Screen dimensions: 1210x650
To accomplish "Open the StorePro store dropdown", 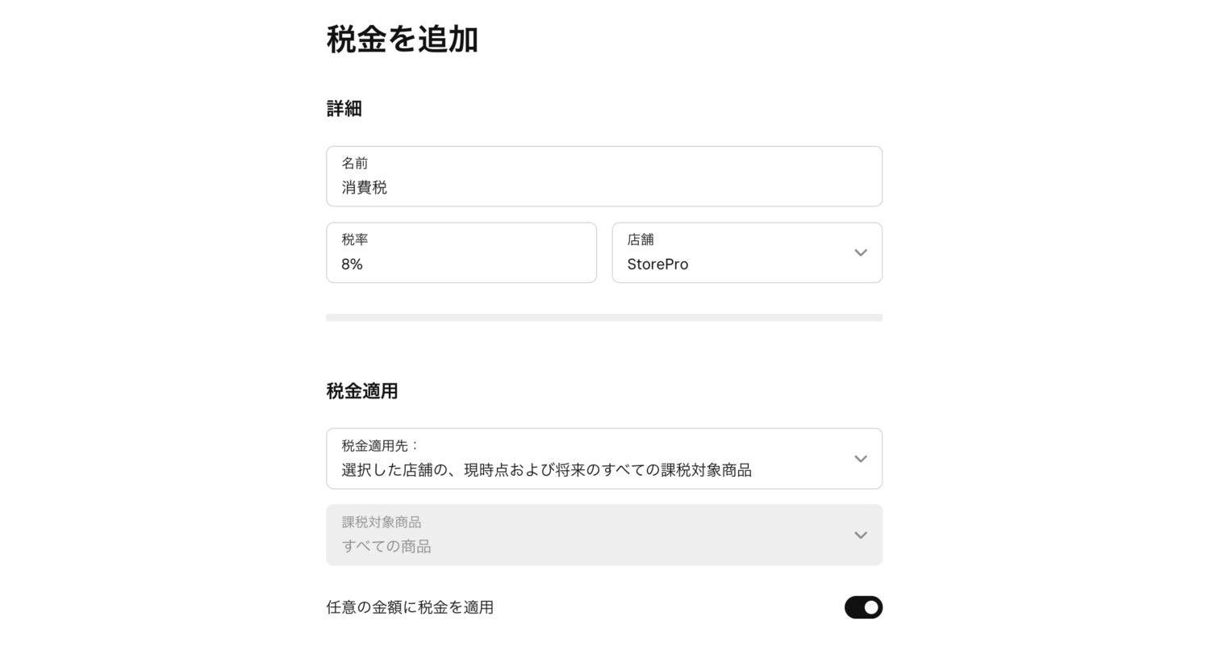I will (747, 252).
